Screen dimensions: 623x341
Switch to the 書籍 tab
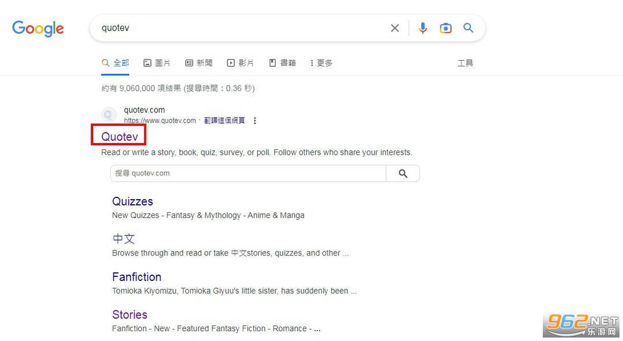(x=283, y=63)
